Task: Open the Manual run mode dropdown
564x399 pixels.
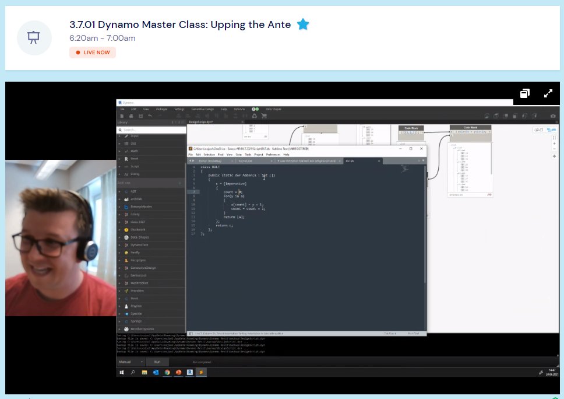Action: coord(131,362)
